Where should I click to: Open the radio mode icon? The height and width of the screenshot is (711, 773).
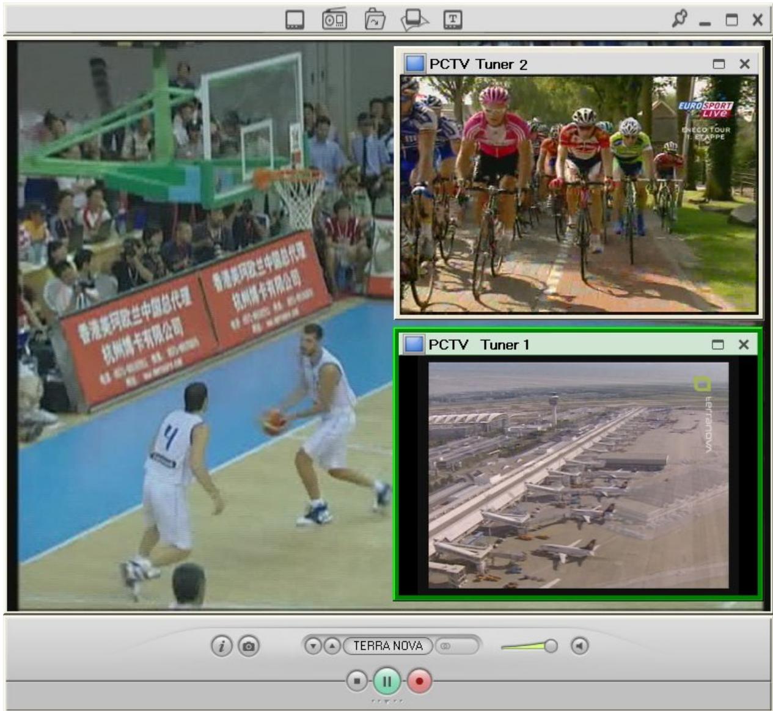[x=334, y=19]
